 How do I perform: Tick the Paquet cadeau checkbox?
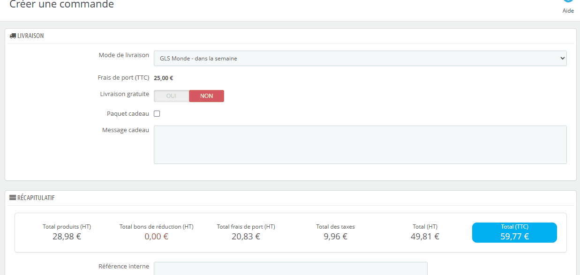point(157,114)
